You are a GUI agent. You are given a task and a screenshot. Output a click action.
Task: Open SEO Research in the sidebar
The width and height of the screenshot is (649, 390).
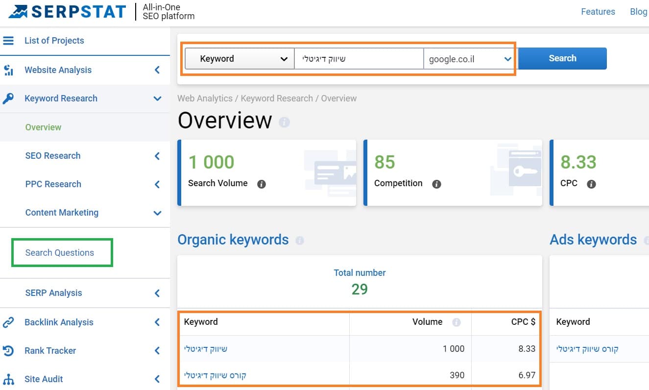tap(53, 156)
